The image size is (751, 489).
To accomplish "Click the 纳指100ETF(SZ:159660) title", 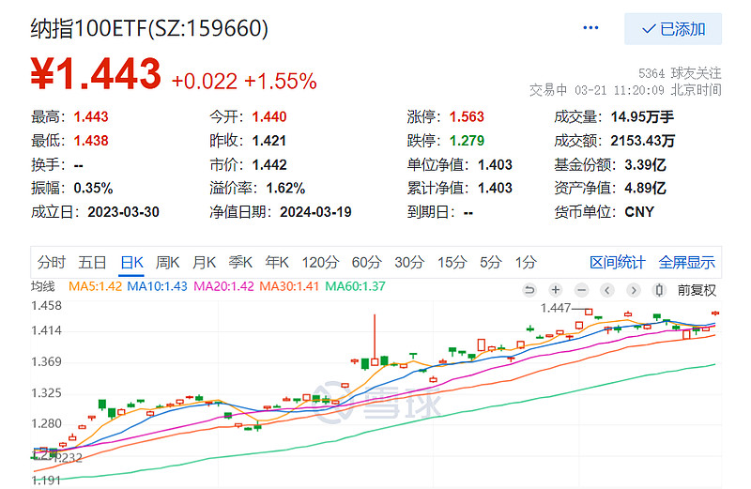I will click(x=149, y=28).
